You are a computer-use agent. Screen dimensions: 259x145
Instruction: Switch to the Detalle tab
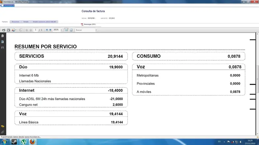click(x=26, y=22)
